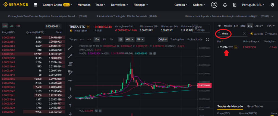Remove the VOL indicator
278x116 pixels.
132,39
